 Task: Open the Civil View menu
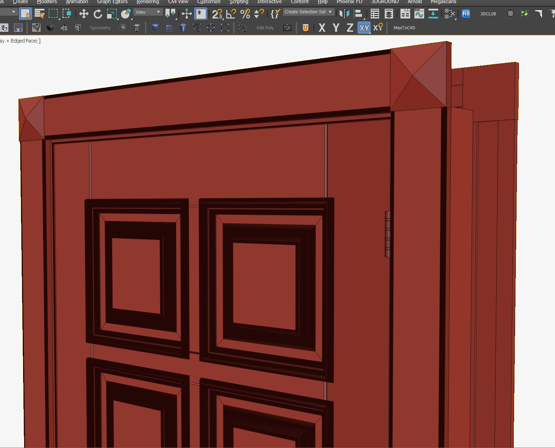pos(178,2)
